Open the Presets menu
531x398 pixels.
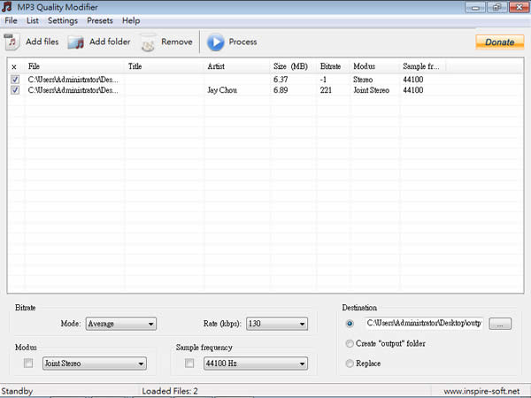(99, 20)
